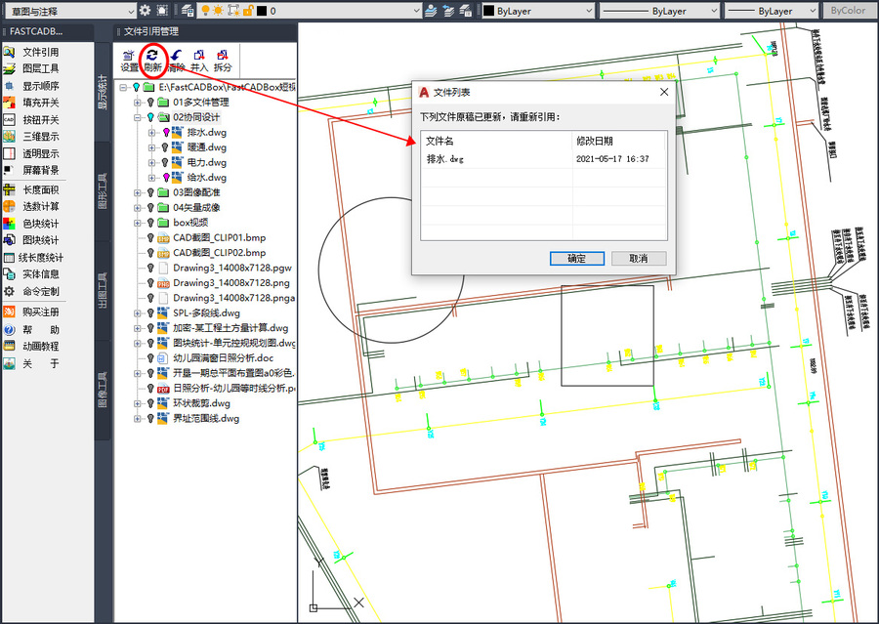
Task: Toggle lightbulb visibility for 给水.dwg
Action: point(165,178)
